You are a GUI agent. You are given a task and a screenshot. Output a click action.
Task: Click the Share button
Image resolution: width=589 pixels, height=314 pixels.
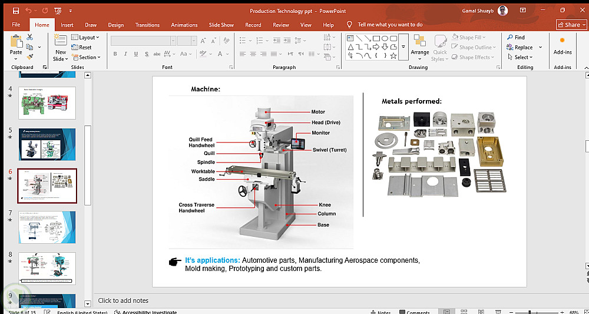coord(571,25)
